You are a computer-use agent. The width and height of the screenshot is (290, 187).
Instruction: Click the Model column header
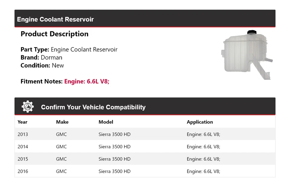tap(106, 122)
